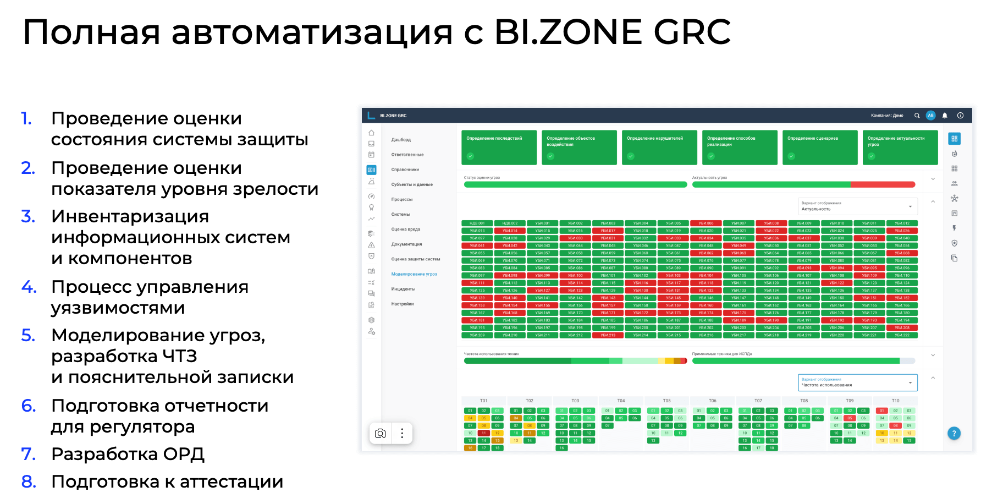Click the screenshot camera icon
Screen dimensions: 981x503
pos(380,433)
